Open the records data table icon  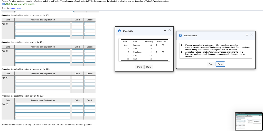[x=3, y=4]
